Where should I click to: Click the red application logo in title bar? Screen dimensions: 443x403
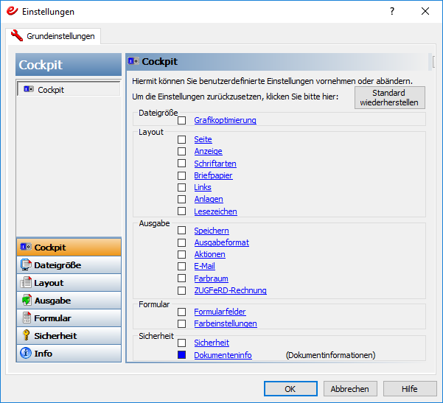tap(12, 11)
